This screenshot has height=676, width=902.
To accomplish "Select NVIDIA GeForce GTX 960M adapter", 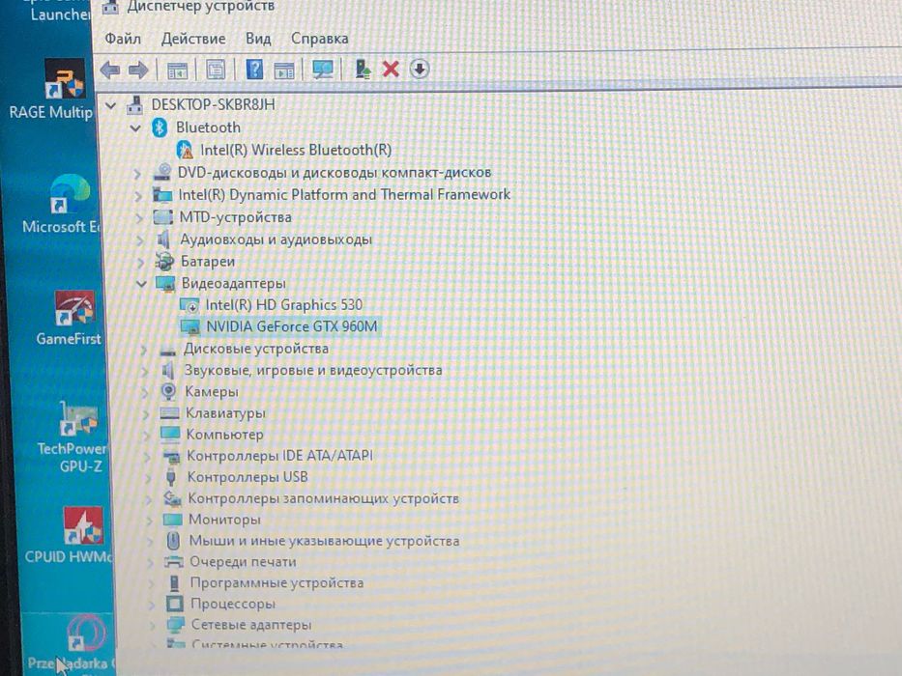I will tap(292, 326).
